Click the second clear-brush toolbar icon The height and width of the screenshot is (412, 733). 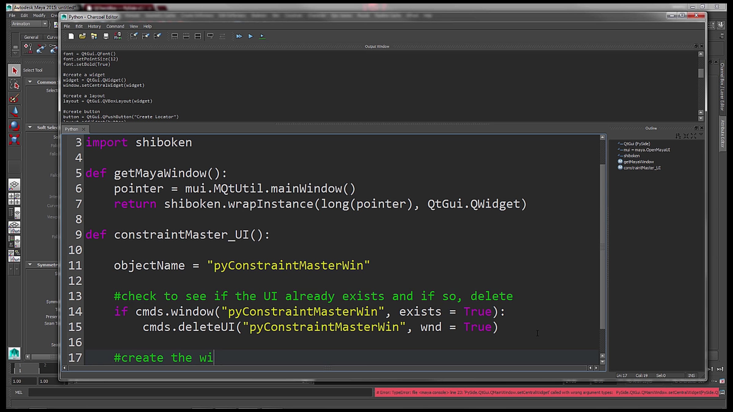146,36
